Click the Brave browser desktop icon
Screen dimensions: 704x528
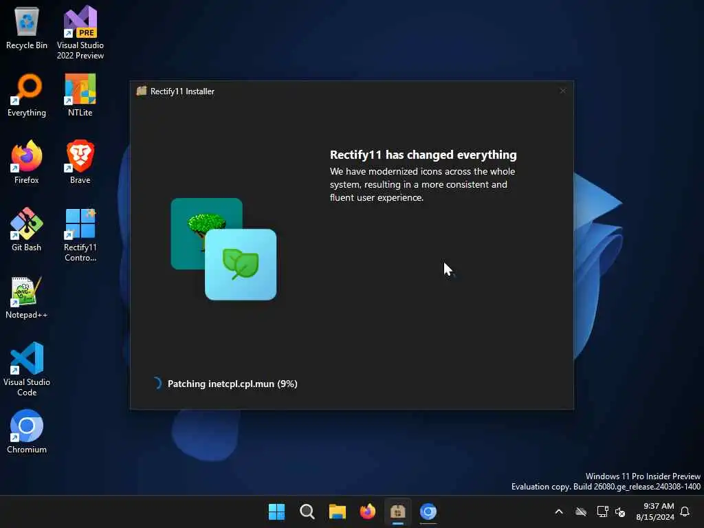(x=80, y=162)
